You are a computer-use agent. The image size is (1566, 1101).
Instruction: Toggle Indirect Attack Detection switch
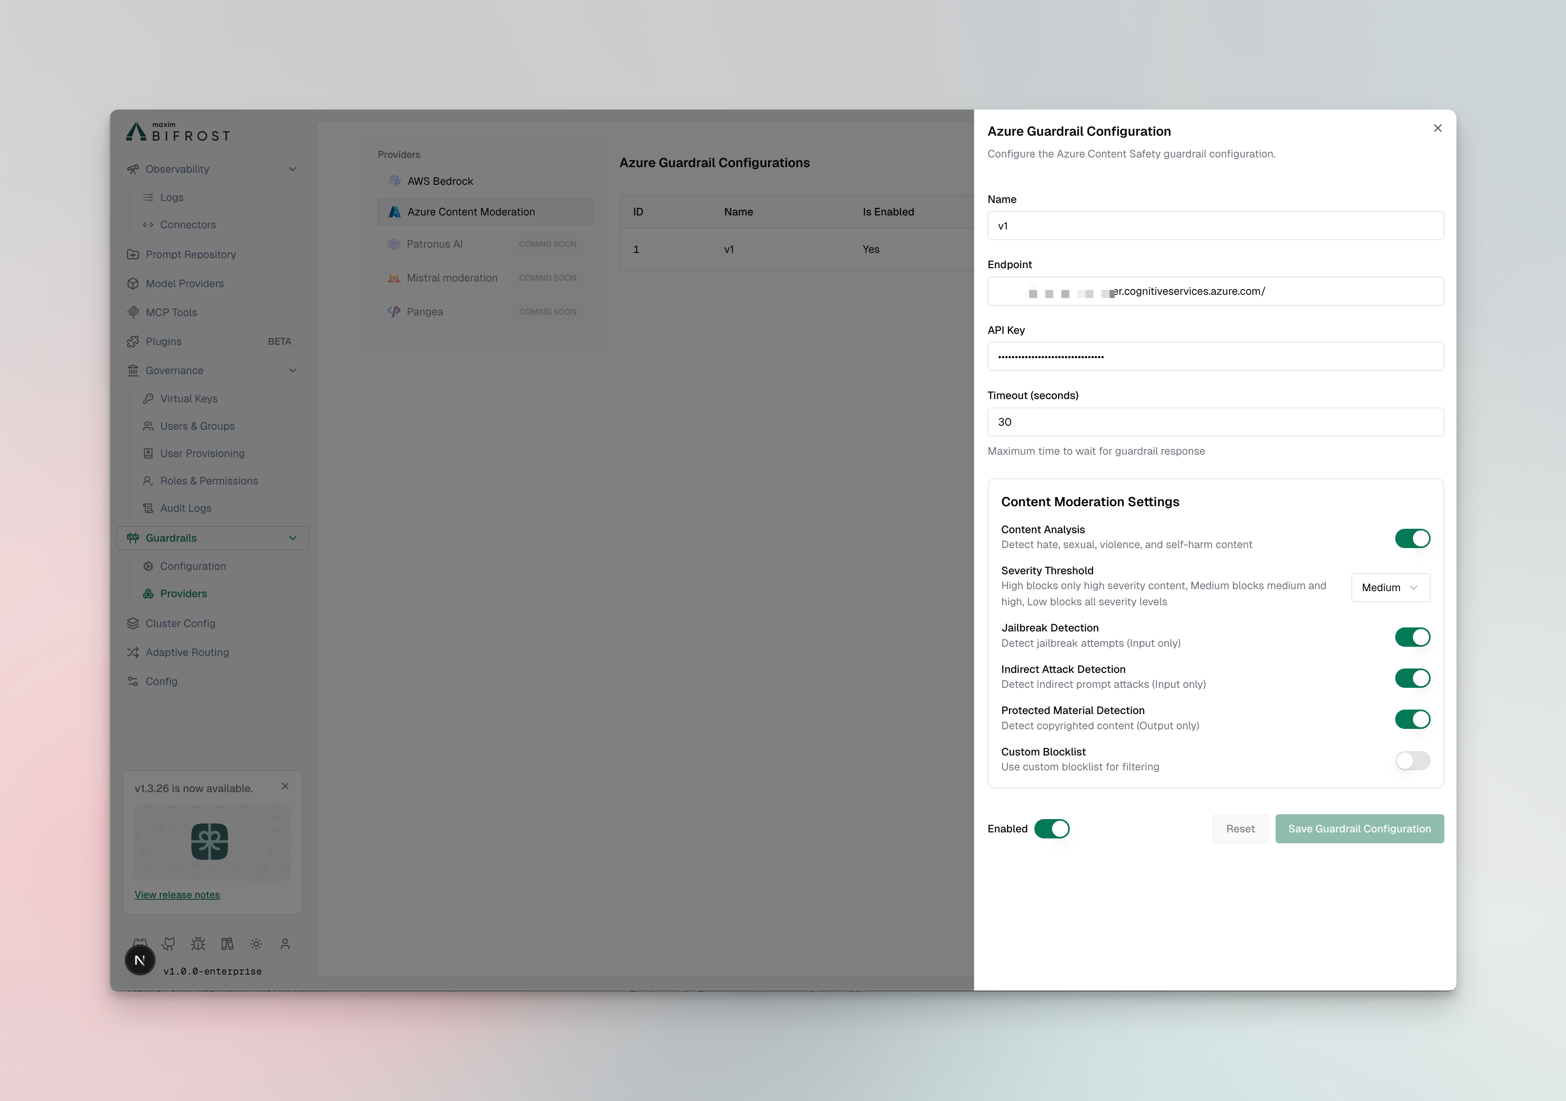point(1412,678)
